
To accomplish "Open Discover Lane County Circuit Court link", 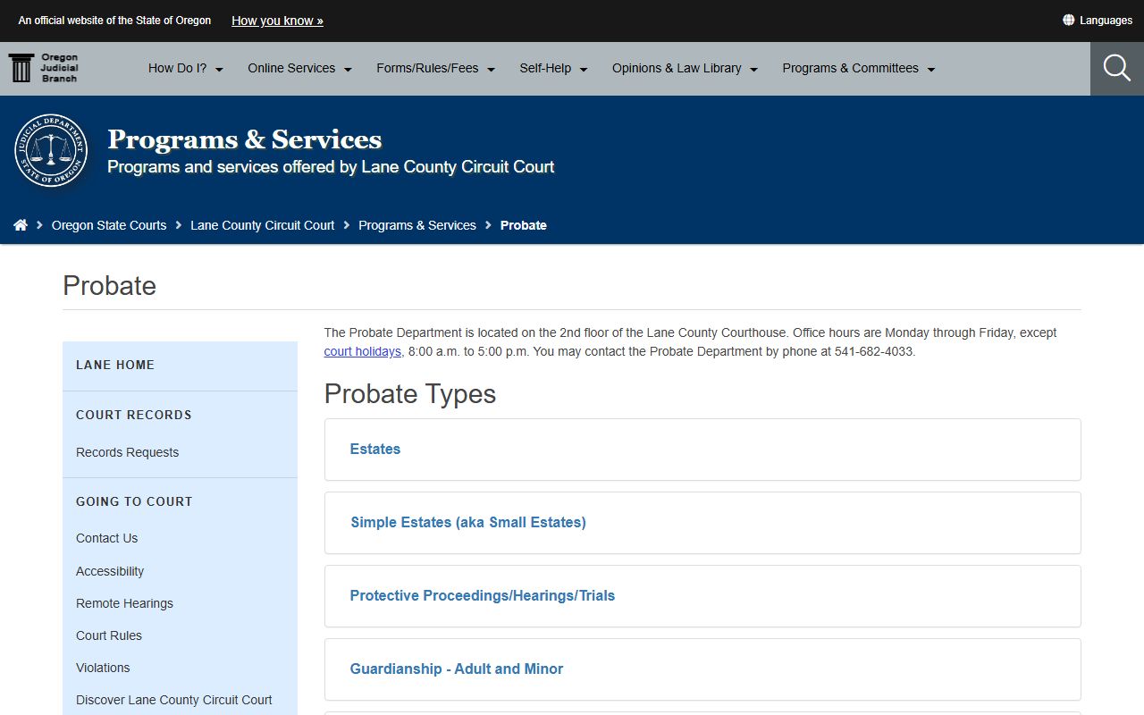I will pos(174,700).
